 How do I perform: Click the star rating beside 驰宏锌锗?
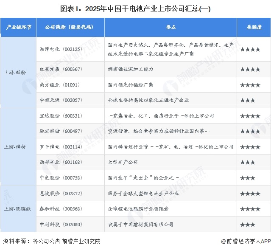[x=250, y=131]
